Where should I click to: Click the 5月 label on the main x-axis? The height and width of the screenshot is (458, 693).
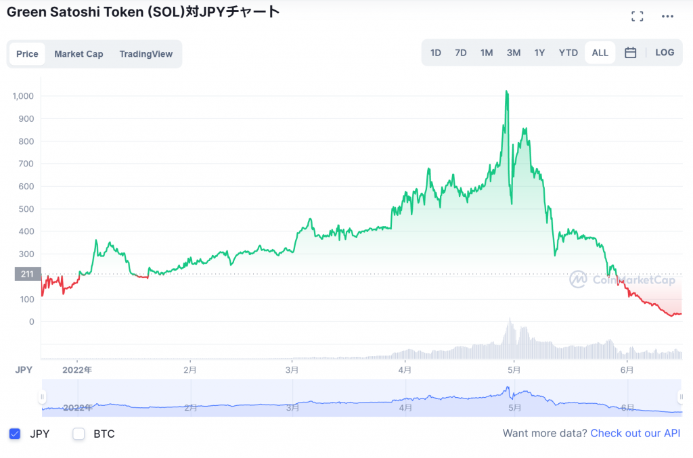coord(514,369)
